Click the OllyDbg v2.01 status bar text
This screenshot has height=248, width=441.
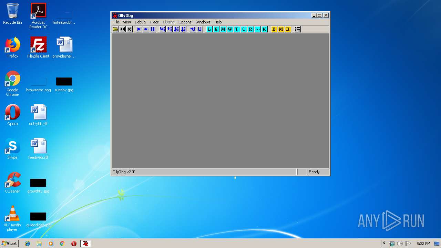tap(124, 172)
